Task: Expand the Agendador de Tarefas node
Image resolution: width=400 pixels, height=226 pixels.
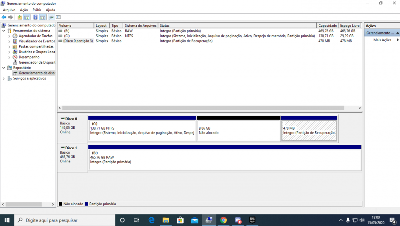Action: [x=10, y=36]
